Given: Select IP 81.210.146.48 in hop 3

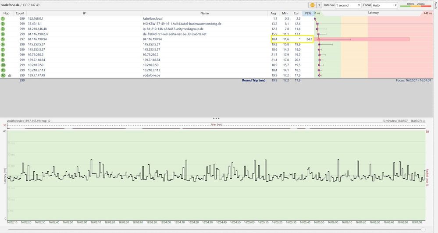Looking at the screenshot, I should [x=37, y=29].
